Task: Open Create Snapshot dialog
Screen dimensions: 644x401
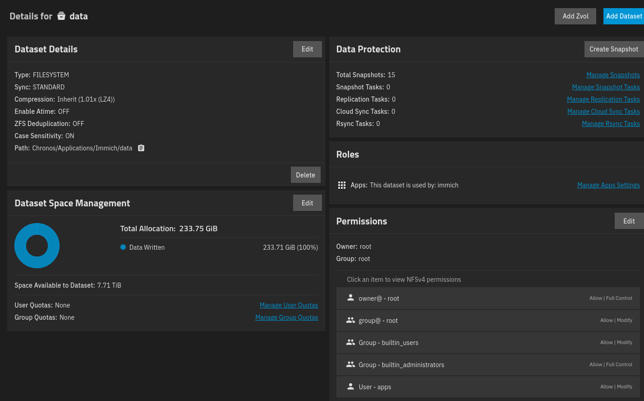Action: 613,49
